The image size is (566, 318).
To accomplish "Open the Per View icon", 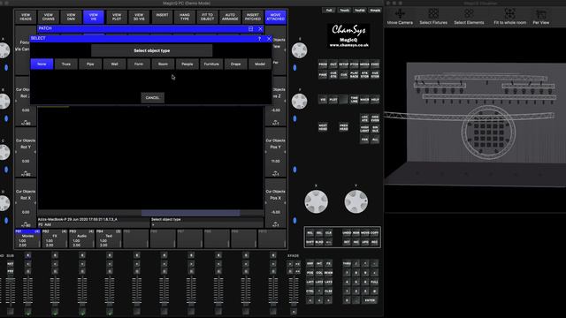I will [540, 17].
